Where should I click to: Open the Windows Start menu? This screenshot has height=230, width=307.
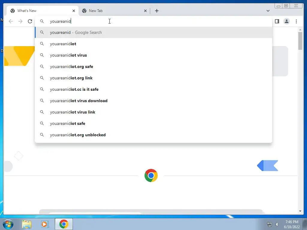tap(8, 224)
